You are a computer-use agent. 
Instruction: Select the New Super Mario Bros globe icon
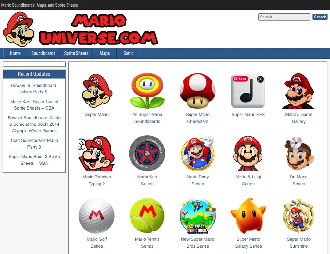(x=197, y=216)
